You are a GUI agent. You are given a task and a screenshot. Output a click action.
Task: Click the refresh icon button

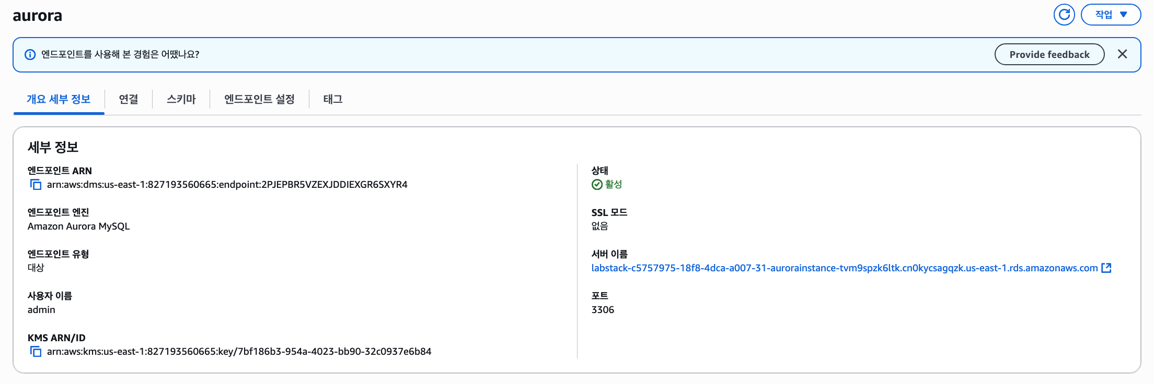(x=1064, y=15)
